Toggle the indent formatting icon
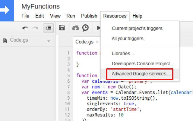This screenshot has height=121, width=193. tap(49, 28)
